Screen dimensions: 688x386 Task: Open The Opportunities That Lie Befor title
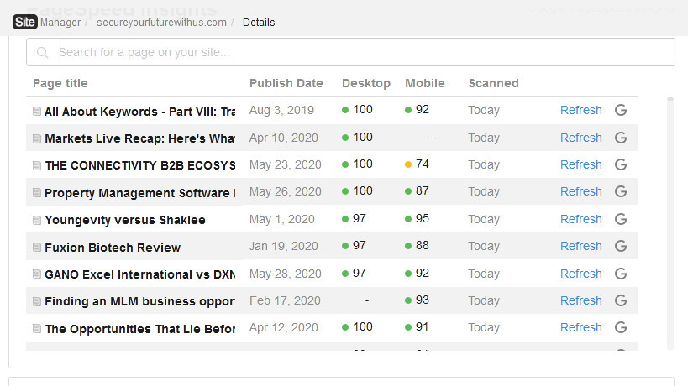pos(140,329)
